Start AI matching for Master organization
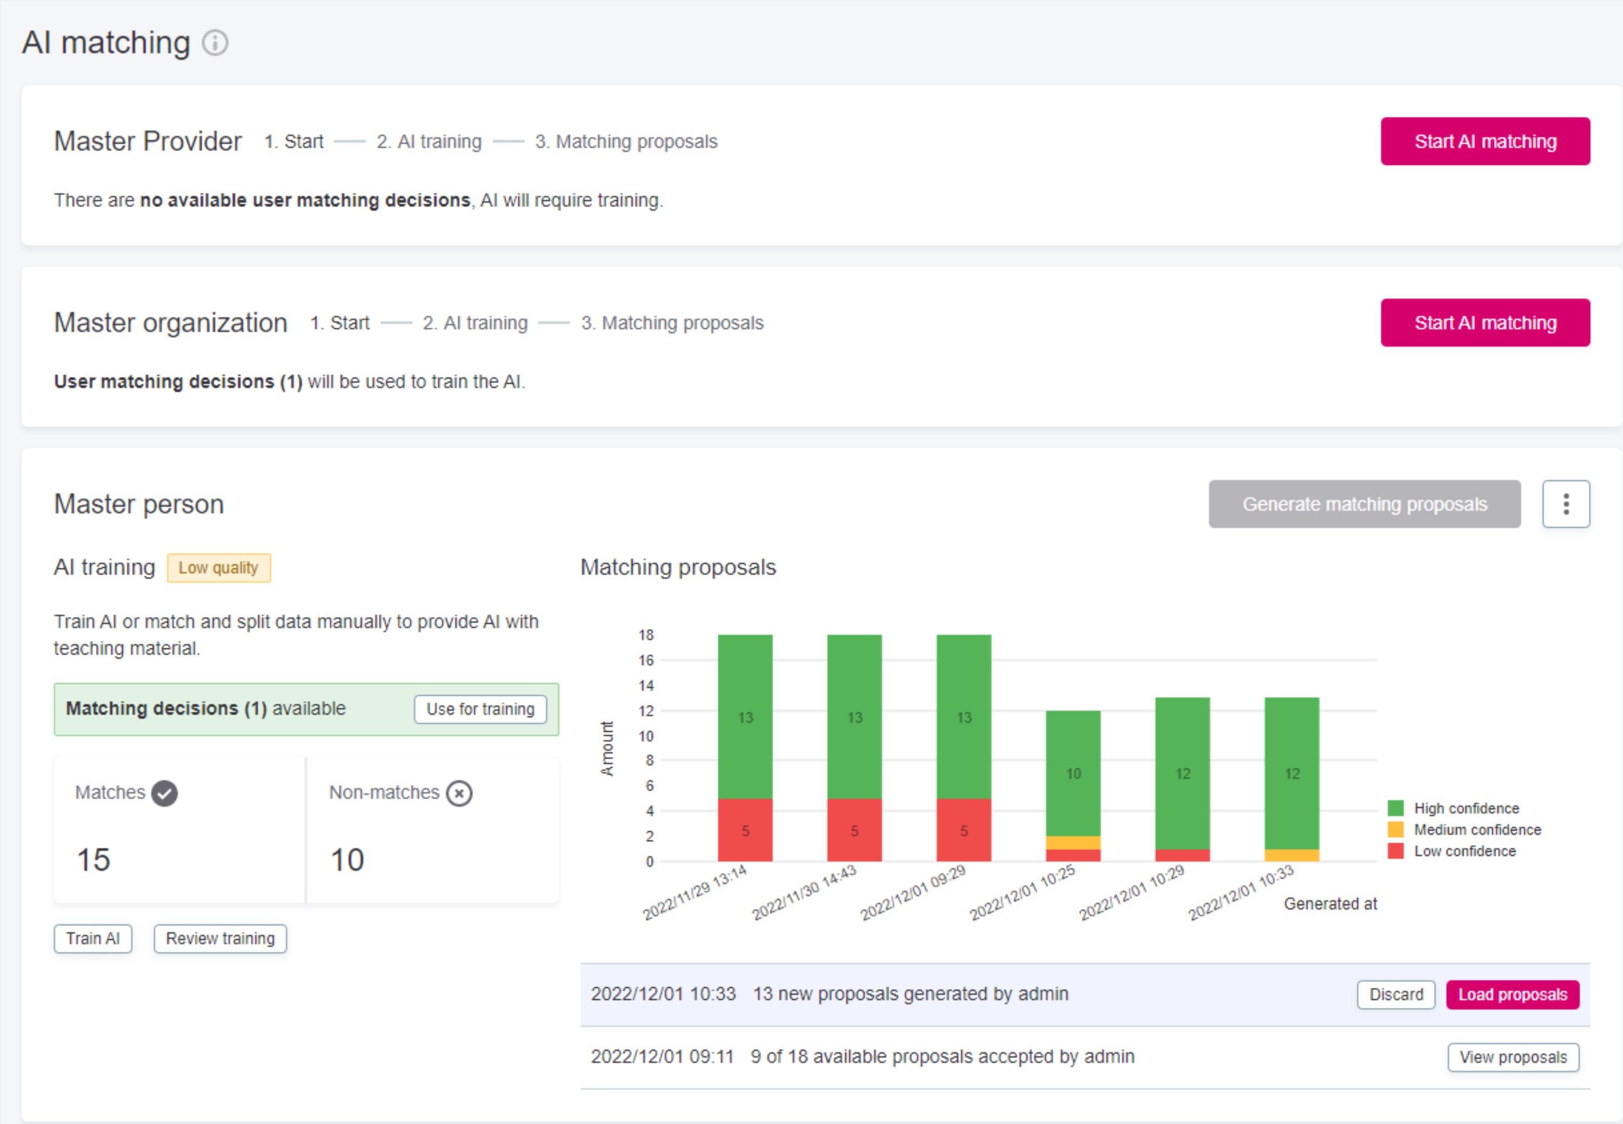 coord(1485,323)
